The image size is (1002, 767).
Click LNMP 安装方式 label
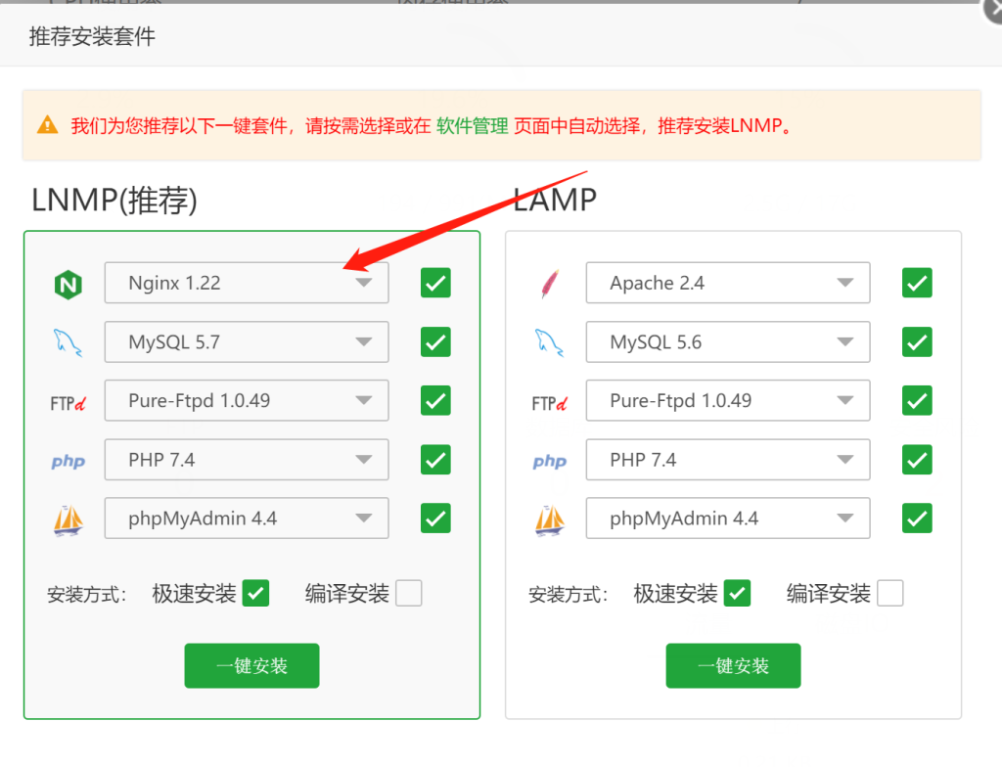point(86,595)
